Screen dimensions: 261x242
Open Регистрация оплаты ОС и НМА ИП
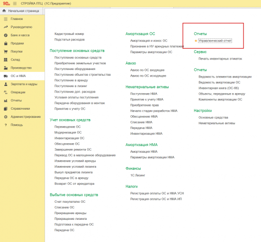tap(156, 199)
